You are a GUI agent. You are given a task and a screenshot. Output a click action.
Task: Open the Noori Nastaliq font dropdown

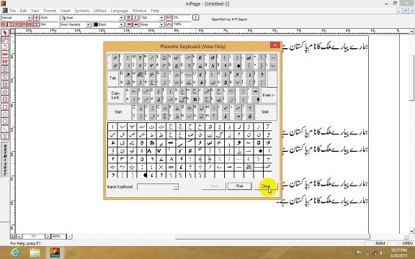click(x=89, y=24)
